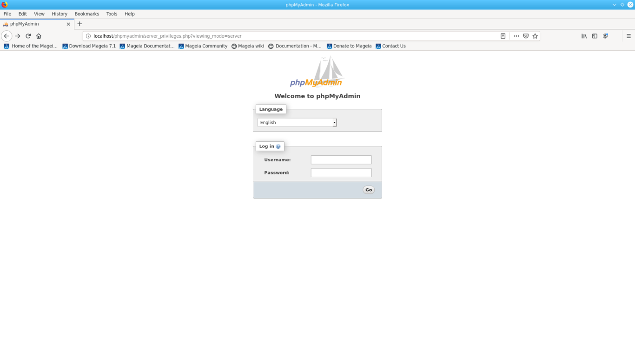The image size is (635, 345).
Task: Minimize the Firefox window
Action: (x=614, y=5)
